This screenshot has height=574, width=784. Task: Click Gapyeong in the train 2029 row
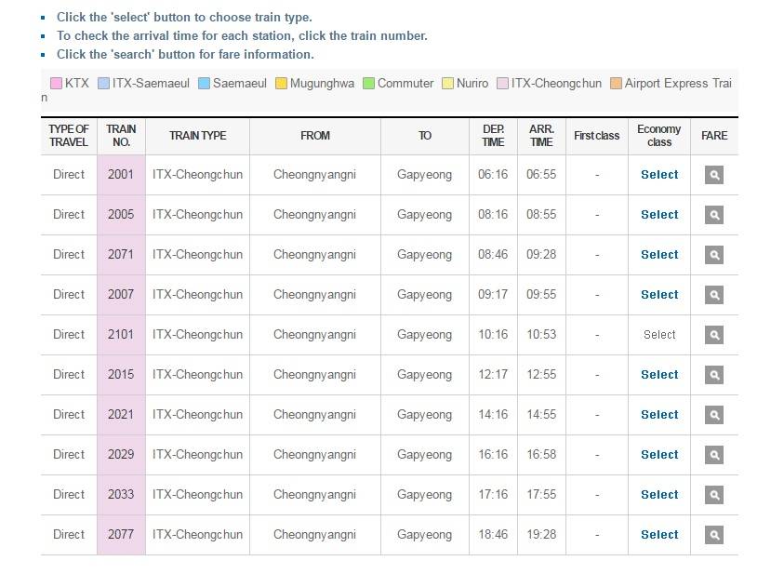(424, 455)
